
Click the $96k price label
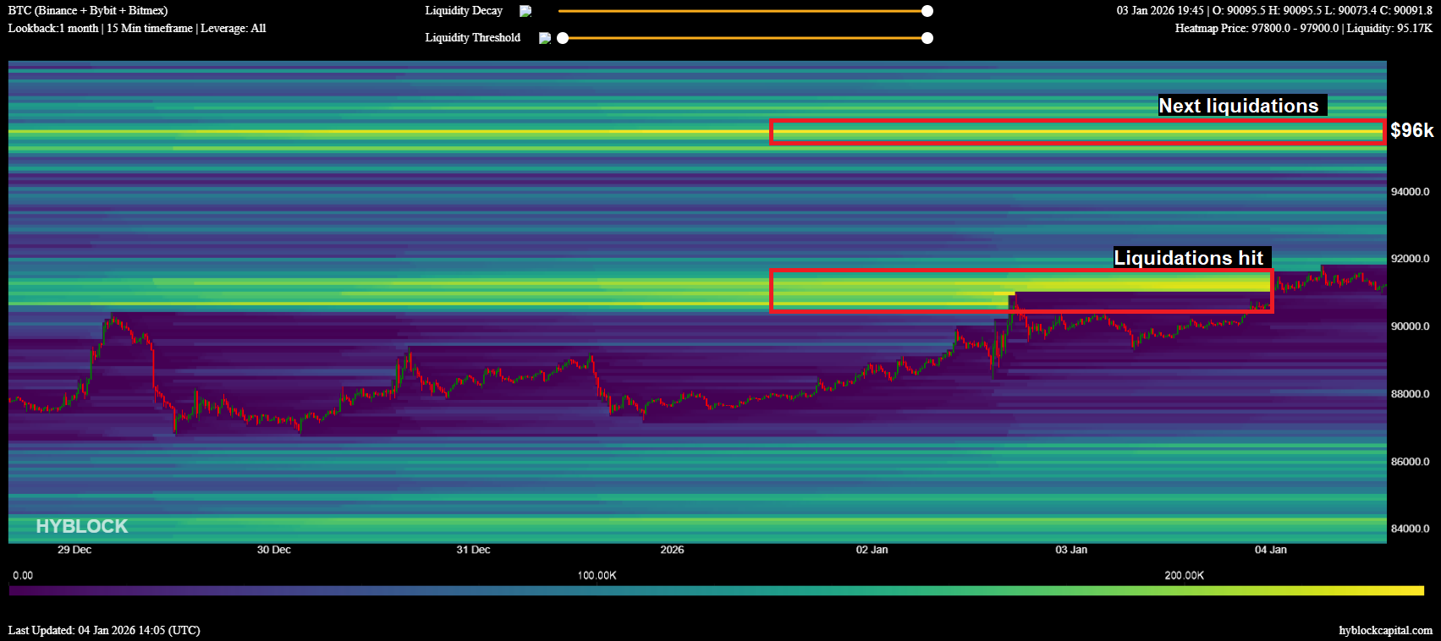pyautogui.click(x=1411, y=130)
